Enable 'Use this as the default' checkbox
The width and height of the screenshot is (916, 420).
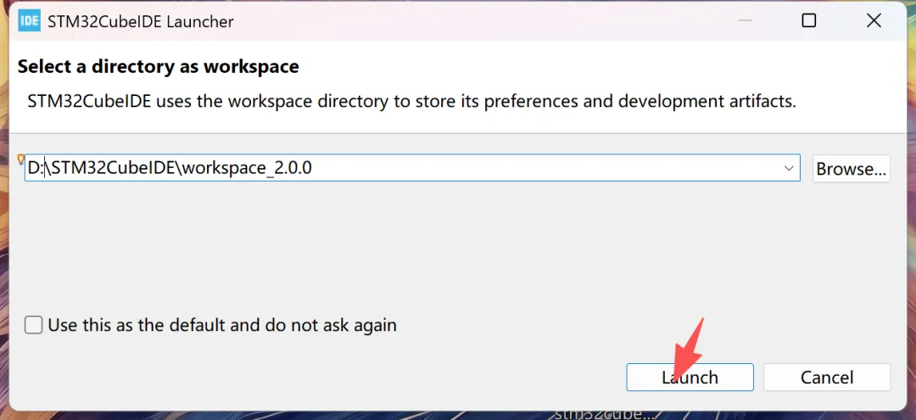34,325
